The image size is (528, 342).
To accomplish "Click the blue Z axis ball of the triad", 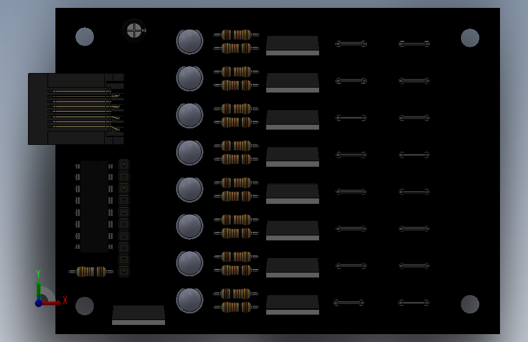I will [39, 303].
